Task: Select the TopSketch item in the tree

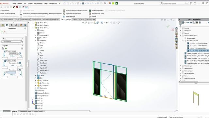Action: coord(43,73)
